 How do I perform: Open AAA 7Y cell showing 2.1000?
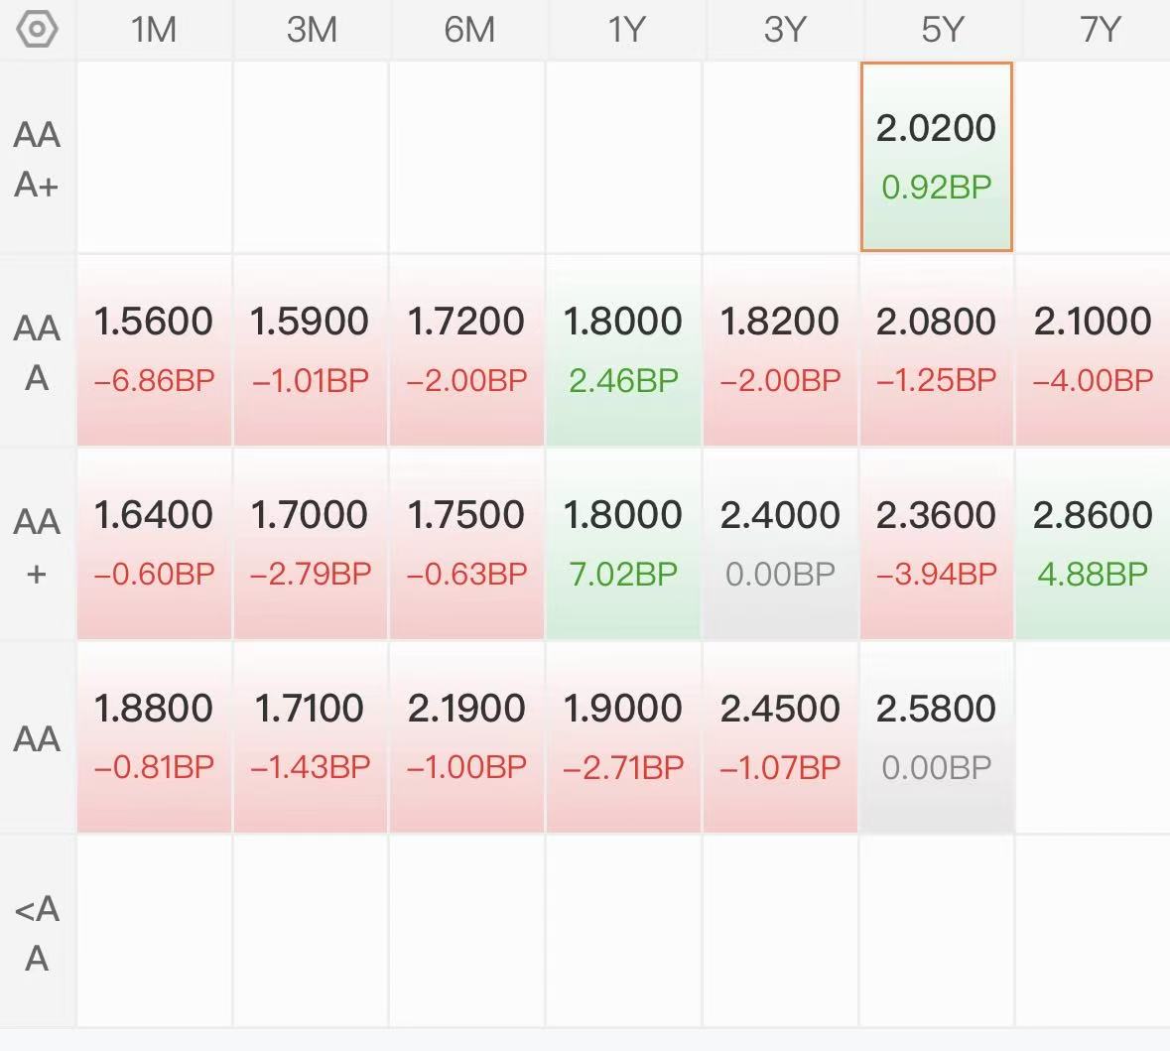click(1094, 350)
